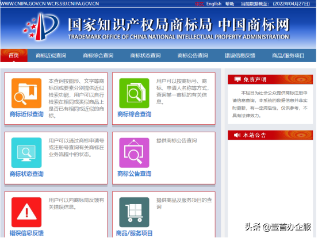Click the 中文 language link
Screen dimensions: 318x238
(199, 4)
